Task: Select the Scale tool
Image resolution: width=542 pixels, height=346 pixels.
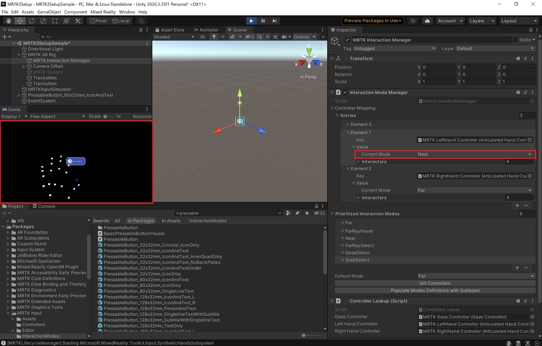Action: point(43,21)
